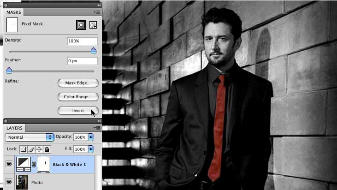The width and height of the screenshot is (337, 190).
Task: Open the blend mode Normal dropdown
Action: click(30, 137)
